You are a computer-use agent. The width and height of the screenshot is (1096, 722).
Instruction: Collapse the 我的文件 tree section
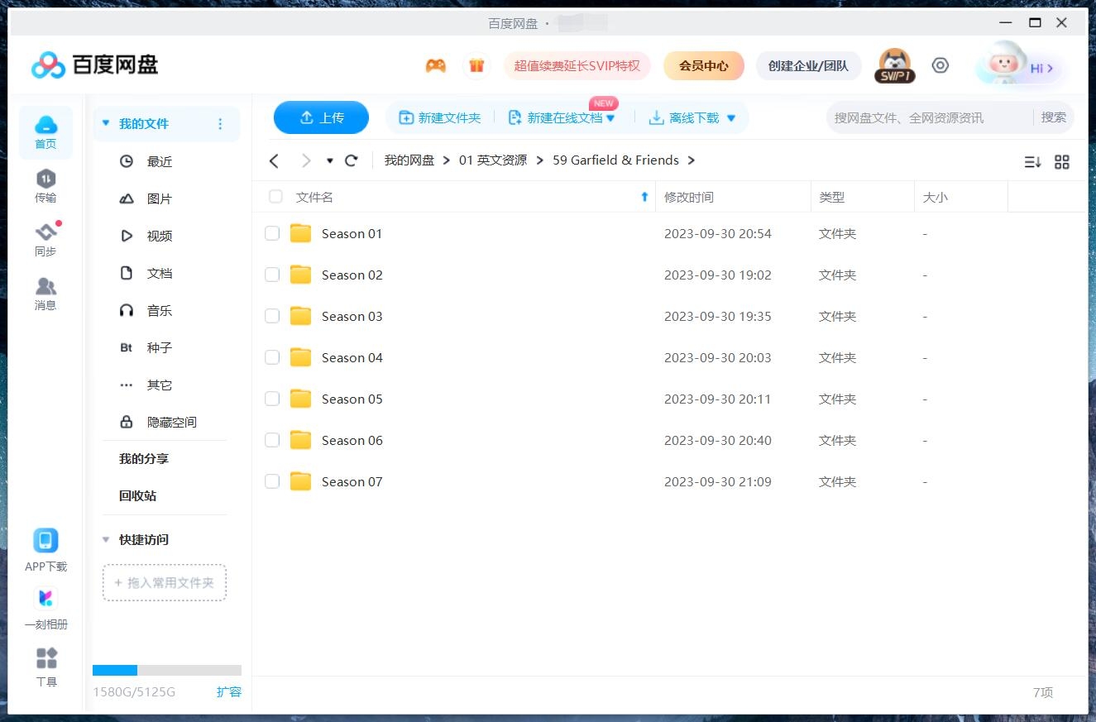105,124
